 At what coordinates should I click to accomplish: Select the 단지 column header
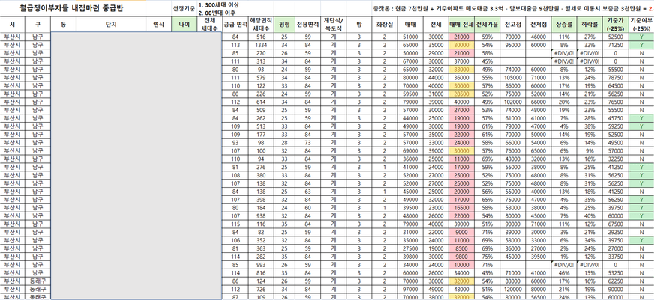point(111,25)
